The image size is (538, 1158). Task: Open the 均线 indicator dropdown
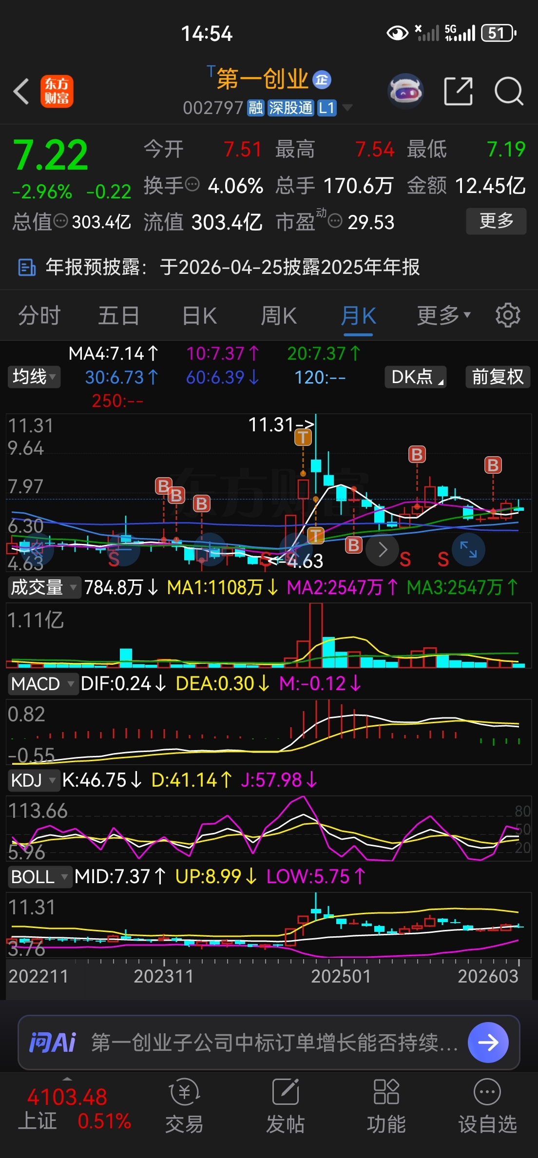(34, 377)
